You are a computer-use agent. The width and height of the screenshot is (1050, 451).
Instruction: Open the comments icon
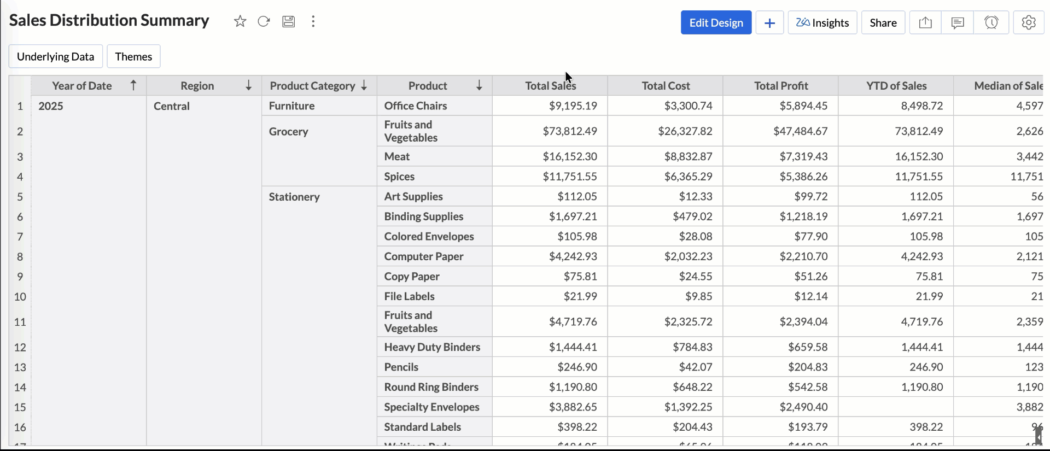[957, 22]
